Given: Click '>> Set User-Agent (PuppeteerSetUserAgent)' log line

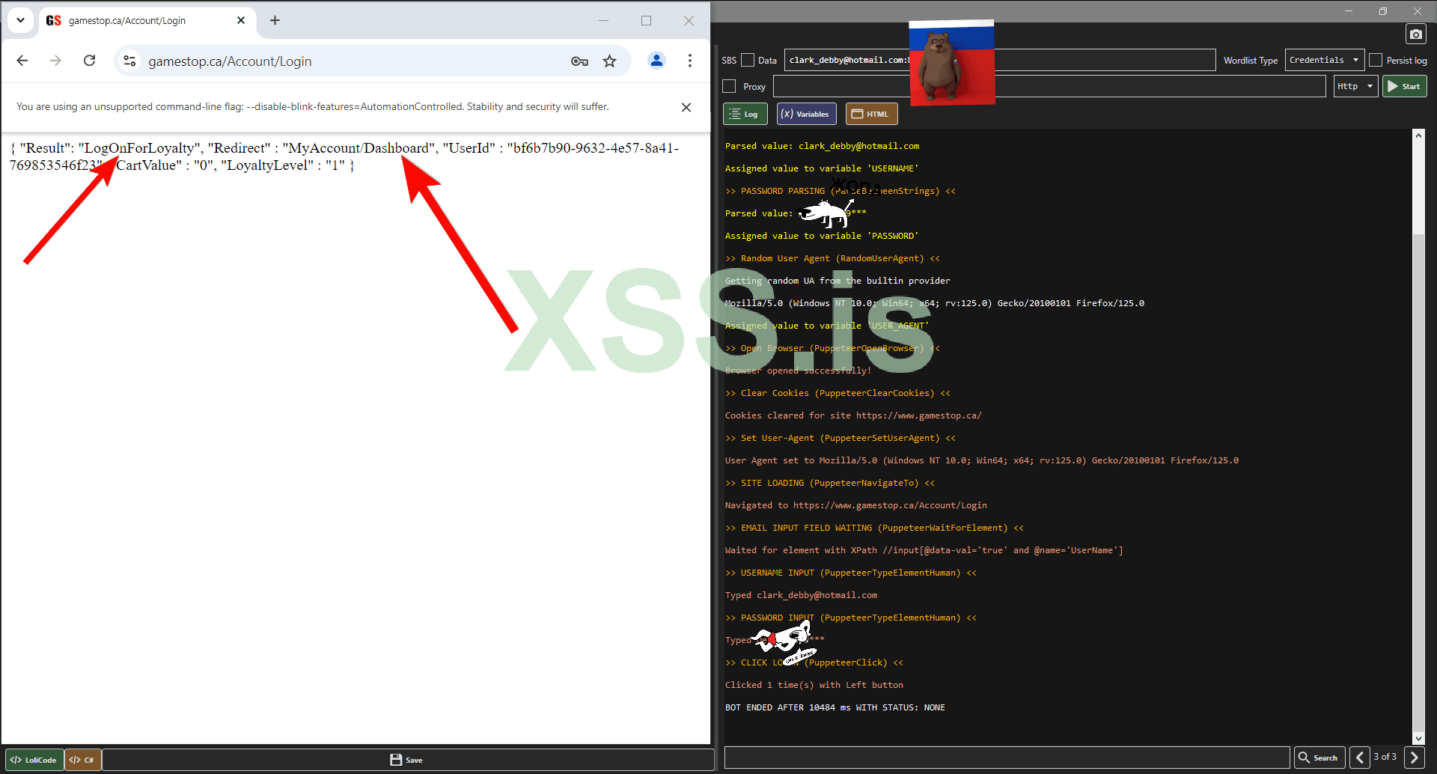Looking at the screenshot, I should click(840, 438).
